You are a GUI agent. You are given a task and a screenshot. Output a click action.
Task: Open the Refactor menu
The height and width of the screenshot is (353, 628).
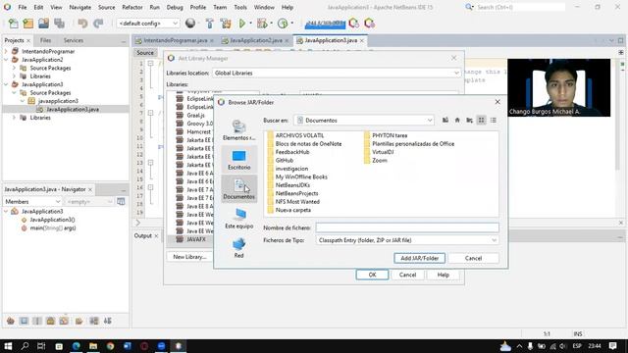(132, 7)
